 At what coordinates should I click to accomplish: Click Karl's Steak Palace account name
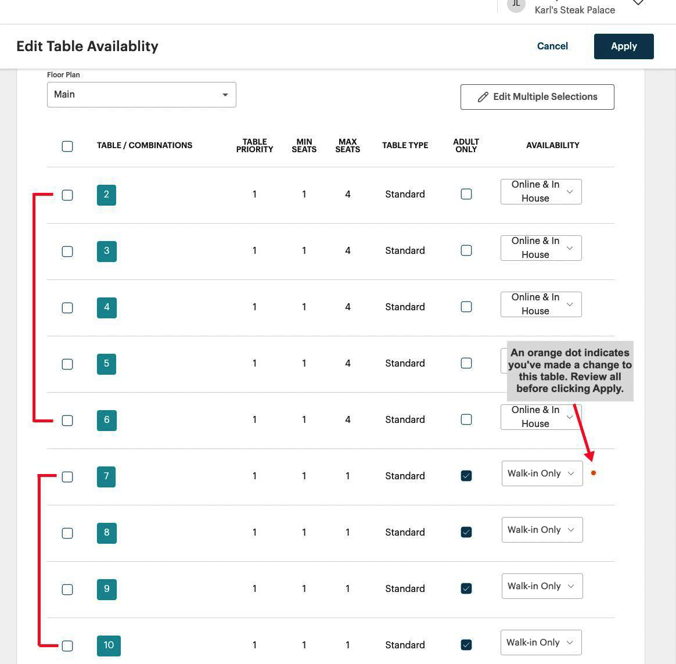click(575, 10)
